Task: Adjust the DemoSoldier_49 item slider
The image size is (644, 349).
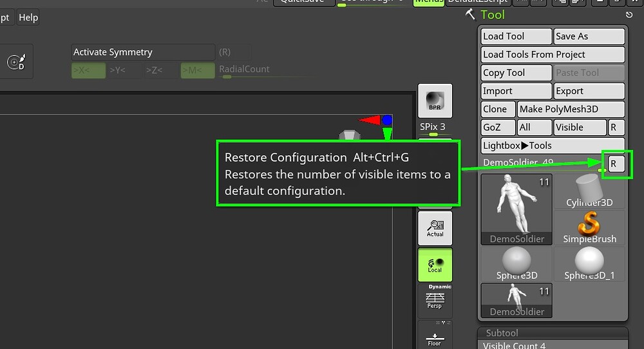Action: 544,164
